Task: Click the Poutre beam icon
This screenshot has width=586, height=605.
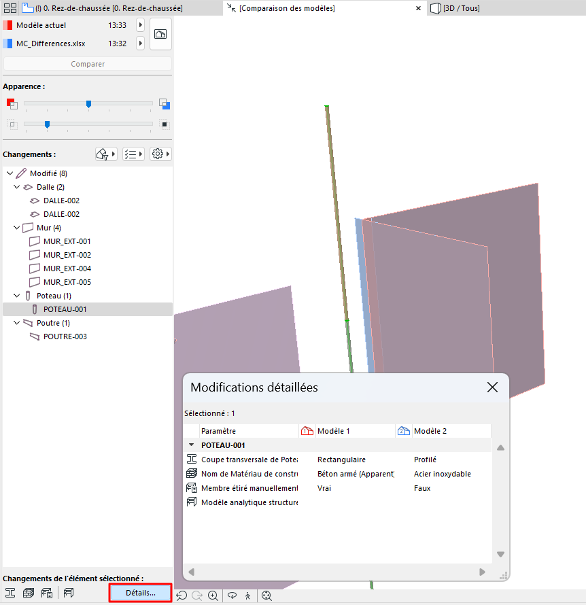Action: [28, 323]
